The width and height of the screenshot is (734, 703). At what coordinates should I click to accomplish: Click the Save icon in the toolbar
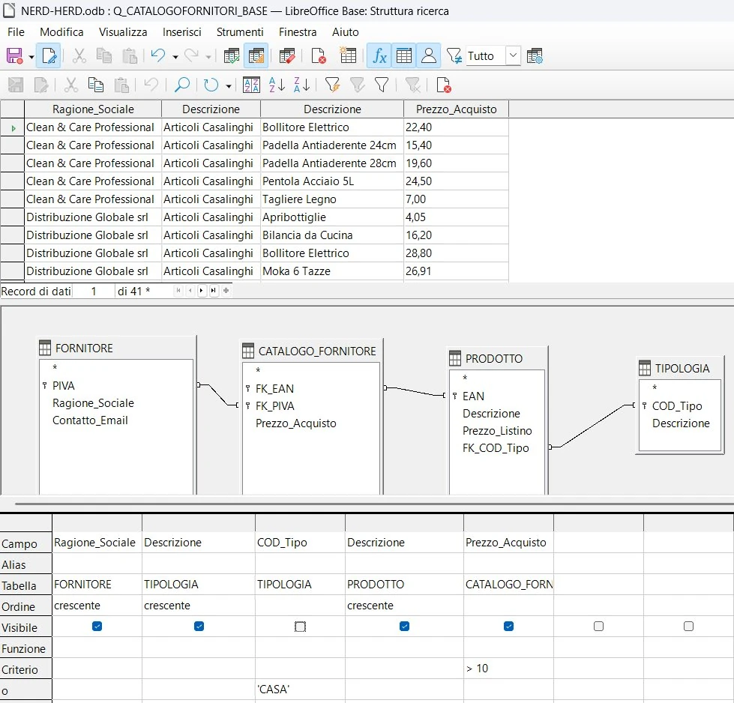coord(14,56)
